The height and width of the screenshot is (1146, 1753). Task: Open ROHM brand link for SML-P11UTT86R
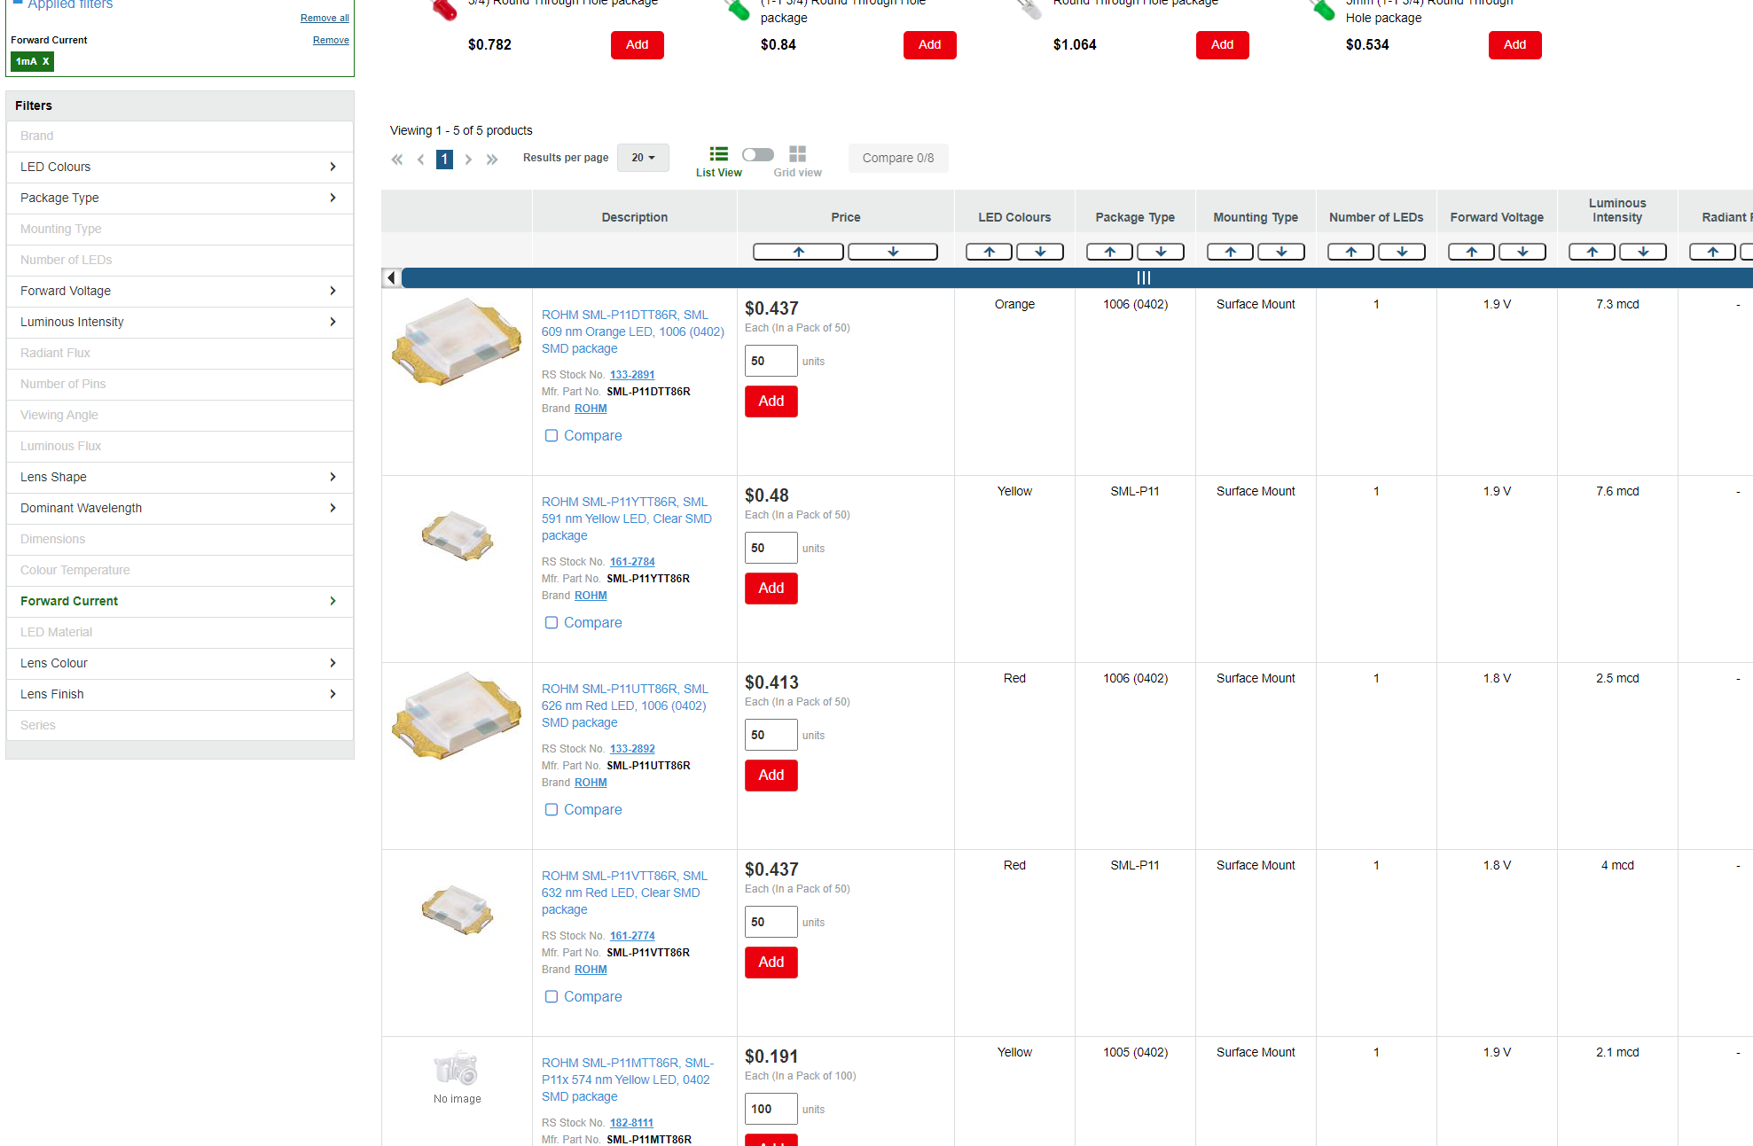591,783
